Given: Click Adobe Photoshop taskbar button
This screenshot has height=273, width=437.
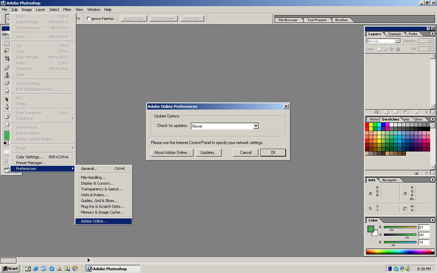Looking at the screenshot, I should [113, 269].
